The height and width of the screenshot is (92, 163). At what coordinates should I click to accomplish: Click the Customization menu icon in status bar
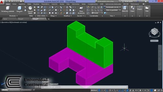coord(162,90)
